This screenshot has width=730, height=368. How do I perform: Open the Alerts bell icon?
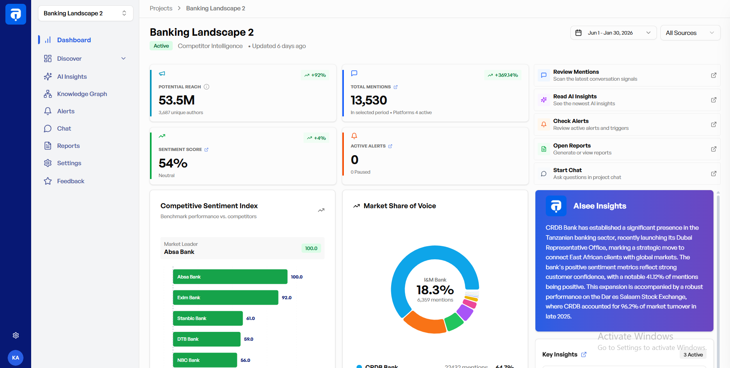pyautogui.click(x=48, y=111)
